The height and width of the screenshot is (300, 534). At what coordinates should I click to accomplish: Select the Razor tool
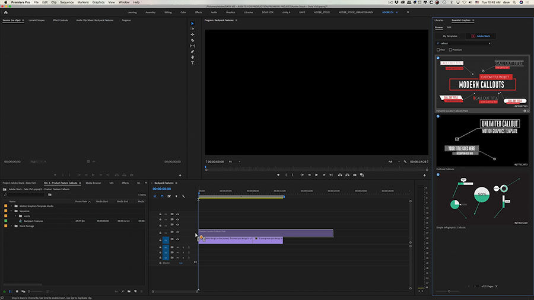[x=192, y=40]
